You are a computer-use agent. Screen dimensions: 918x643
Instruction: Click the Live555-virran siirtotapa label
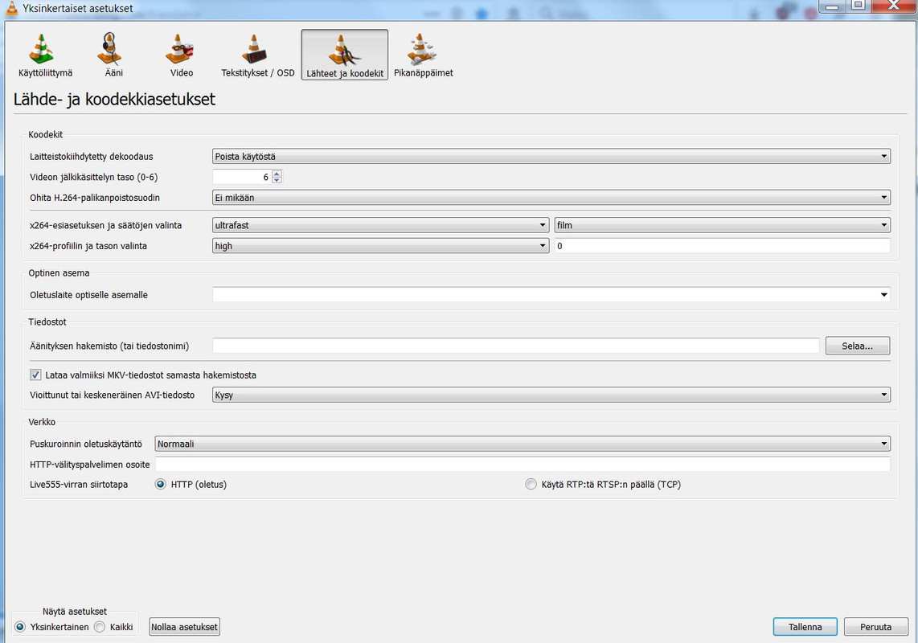point(79,485)
